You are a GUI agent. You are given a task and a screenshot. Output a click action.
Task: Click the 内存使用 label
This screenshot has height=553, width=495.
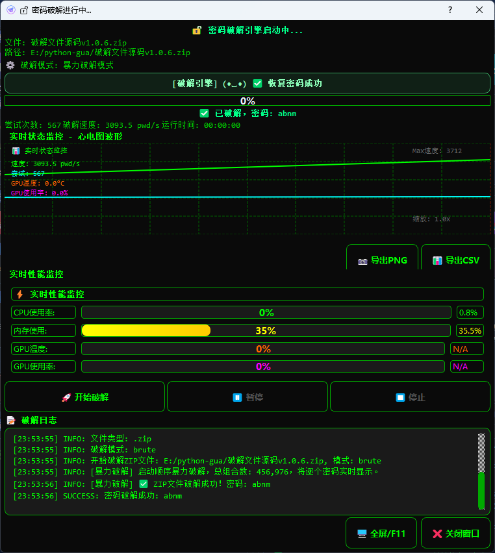coord(44,330)
